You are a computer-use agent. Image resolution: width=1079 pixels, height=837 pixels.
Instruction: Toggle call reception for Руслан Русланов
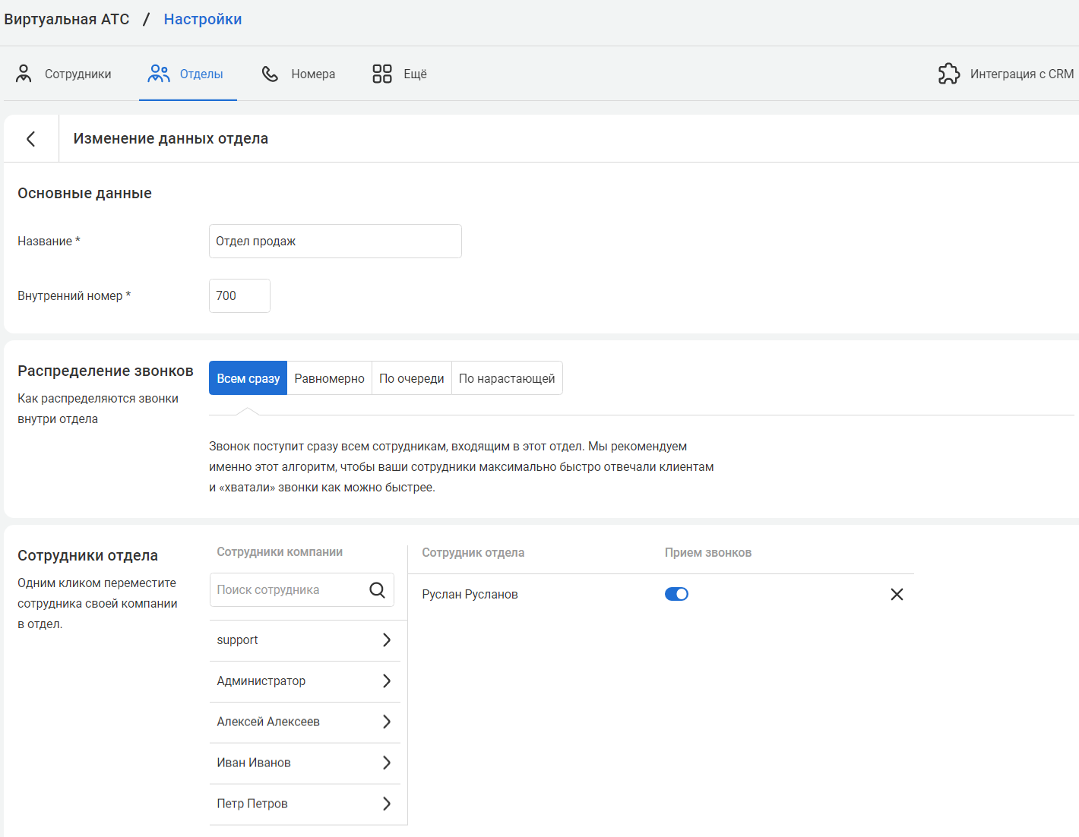[676, 594]
